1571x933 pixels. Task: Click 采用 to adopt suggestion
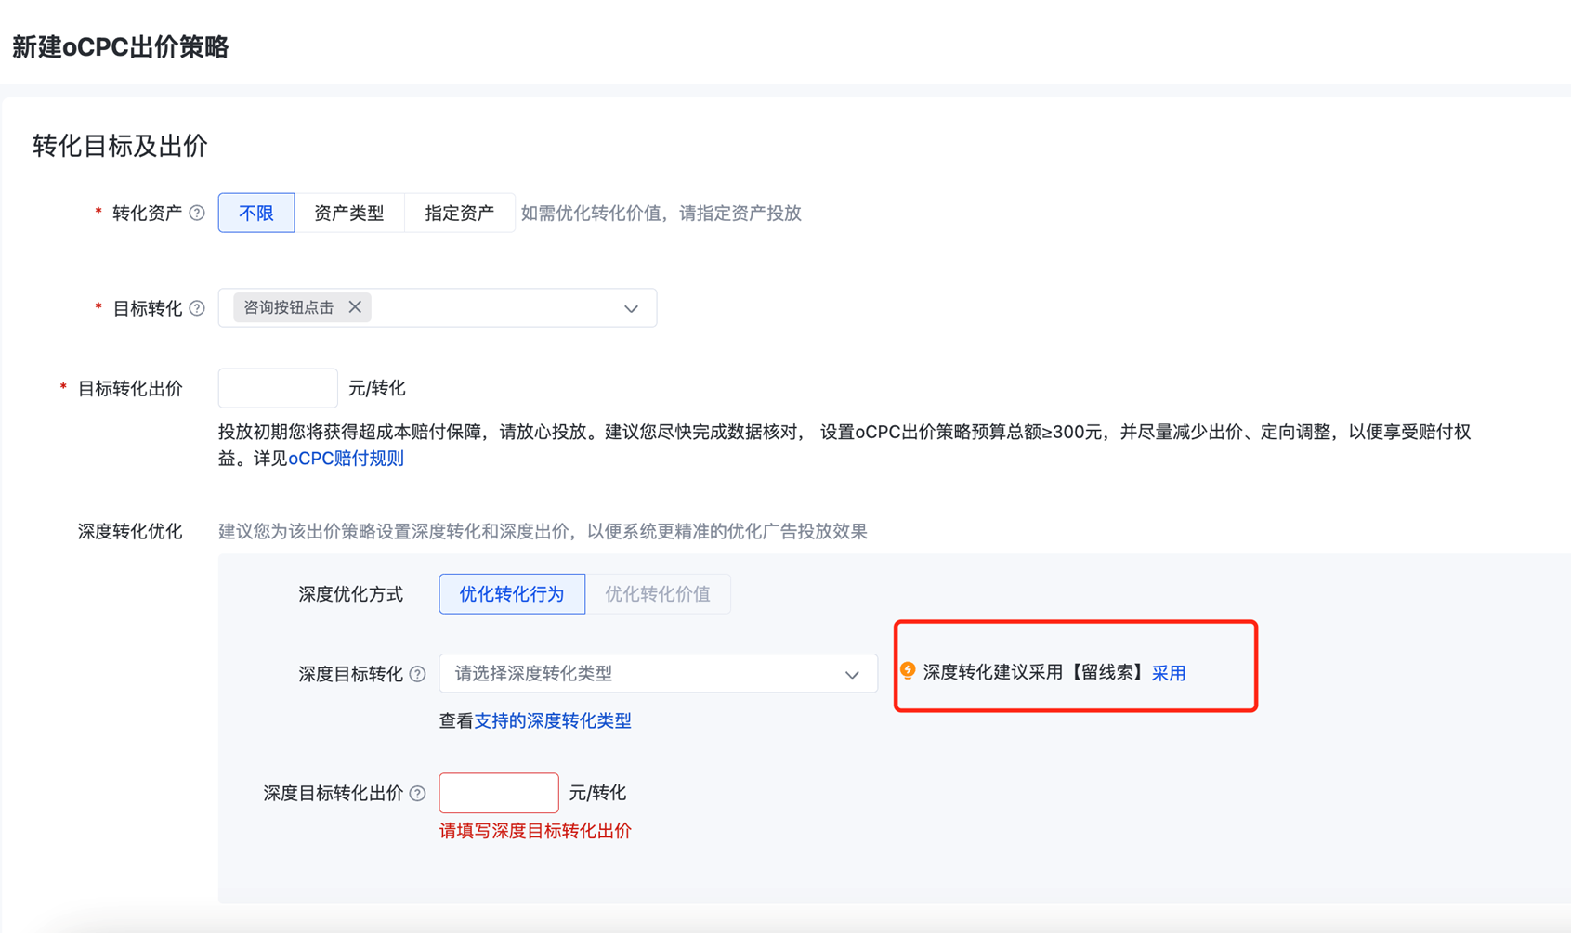(1169, 673)
